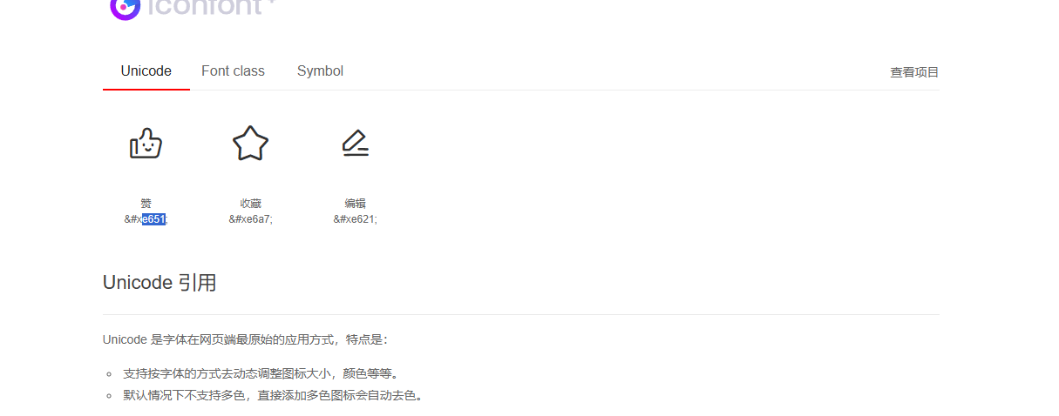The width and height of the screenshot is (1059, 416).
Task: Click the pencil 编辑 icon
Action: pyautogui.click(x=355, y=144)
